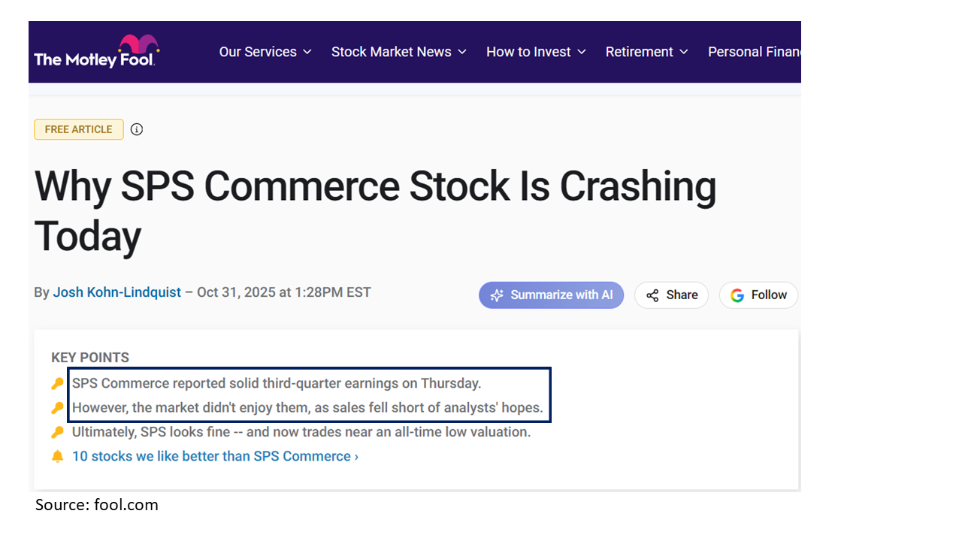Open the Retirement navigation menu
This screenshot has width=962, height=541.
point(646,52)
